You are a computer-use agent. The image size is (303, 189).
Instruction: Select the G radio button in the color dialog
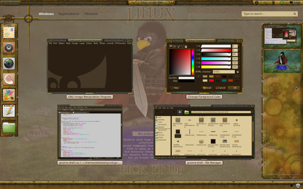[x=197, y=63]
